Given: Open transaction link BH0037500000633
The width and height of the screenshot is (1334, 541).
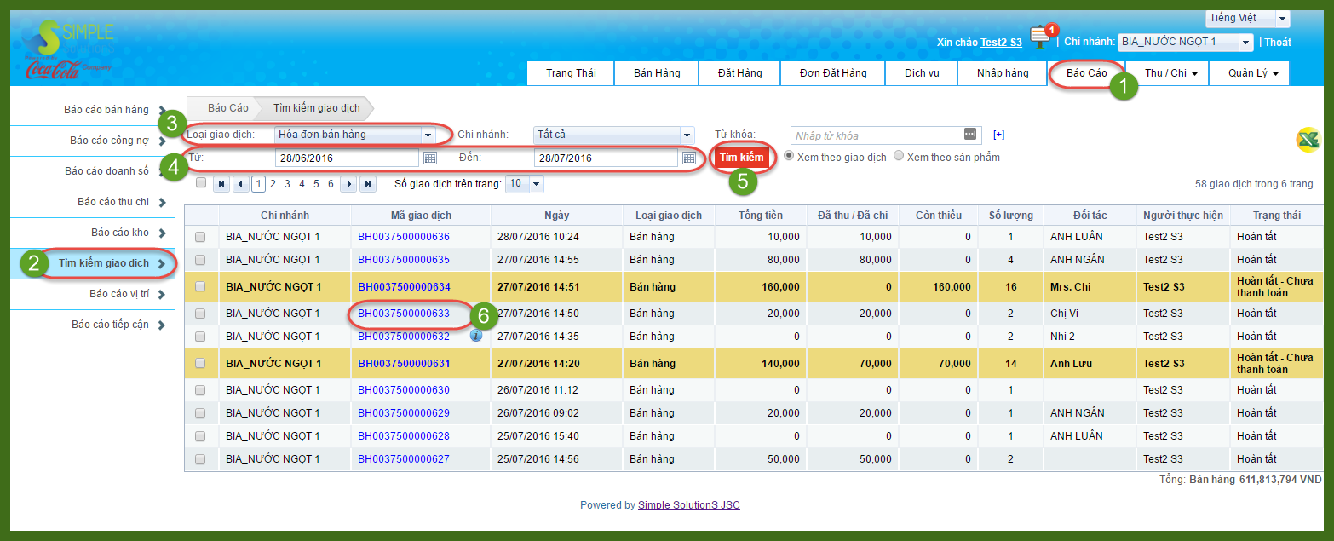Looking at the screenshot, I should click(x=404, y=314).
